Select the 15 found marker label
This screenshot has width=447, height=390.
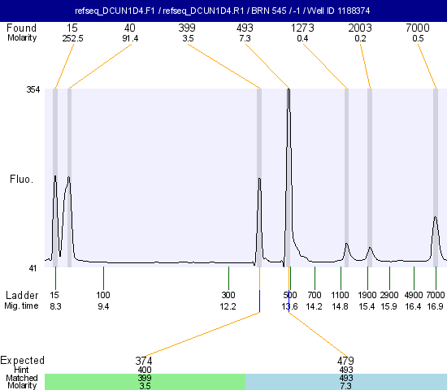72,28
